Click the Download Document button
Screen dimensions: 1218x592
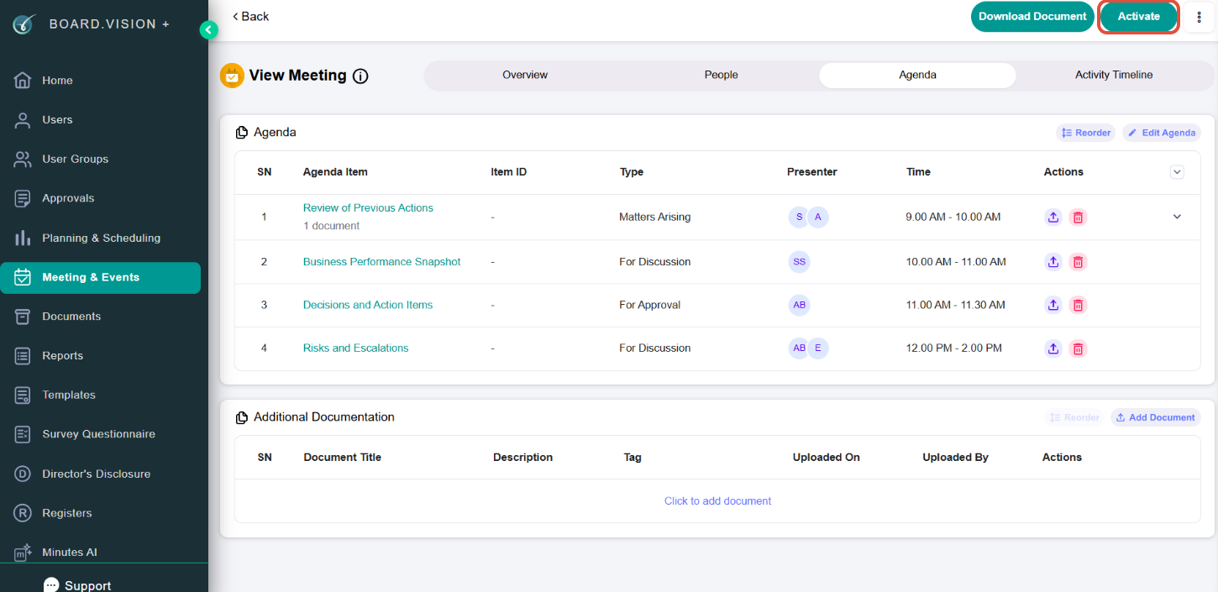(1032, 17)
